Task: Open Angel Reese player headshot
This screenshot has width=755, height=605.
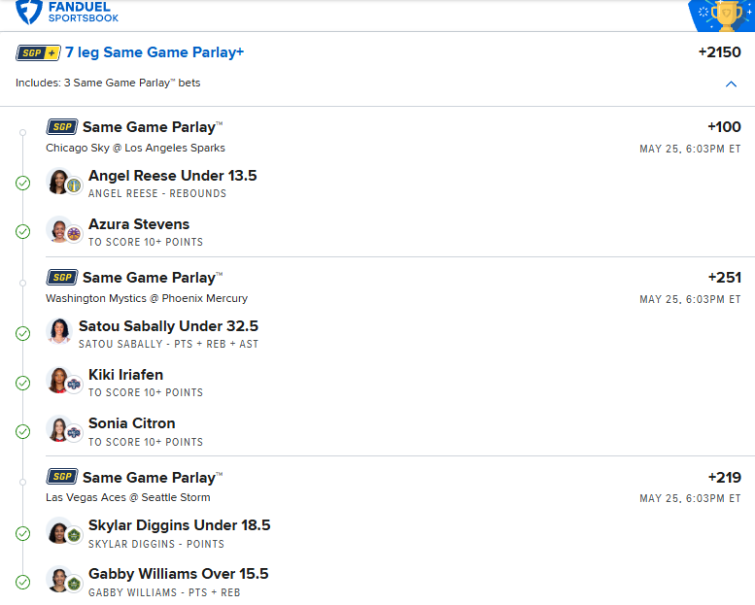Action: (x=58, y=182)
